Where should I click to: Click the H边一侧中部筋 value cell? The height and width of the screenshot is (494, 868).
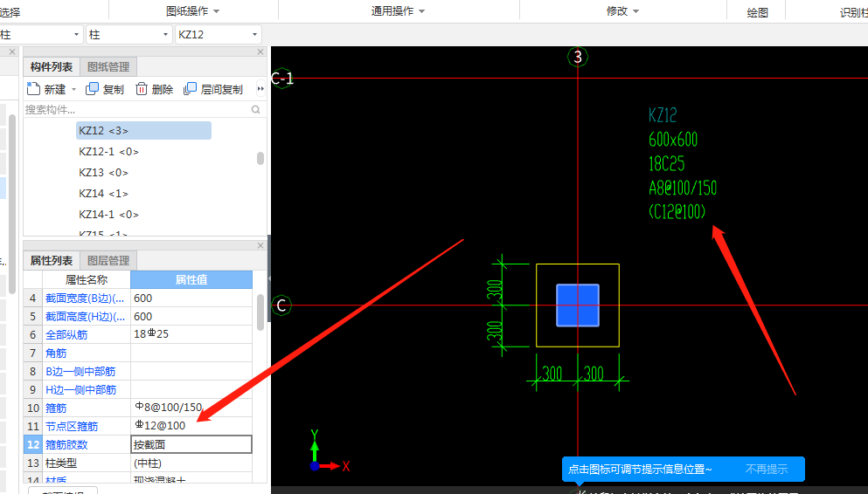191,389
